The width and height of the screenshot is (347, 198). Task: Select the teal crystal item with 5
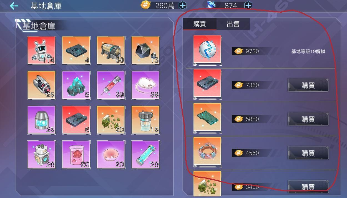76,85
